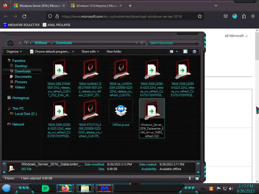259x194 pixels.
Task: Open the Organize menu
Action: point(14,52)
